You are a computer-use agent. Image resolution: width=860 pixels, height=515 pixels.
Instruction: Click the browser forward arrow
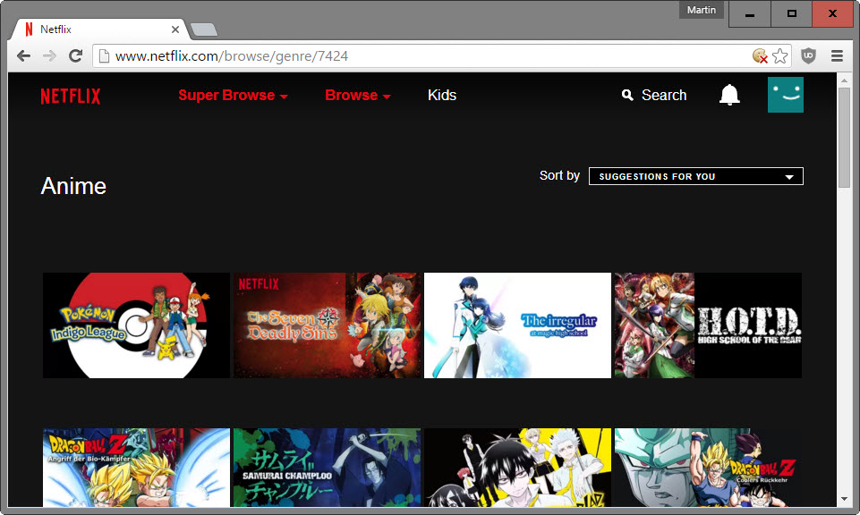[x=49, y=56]
